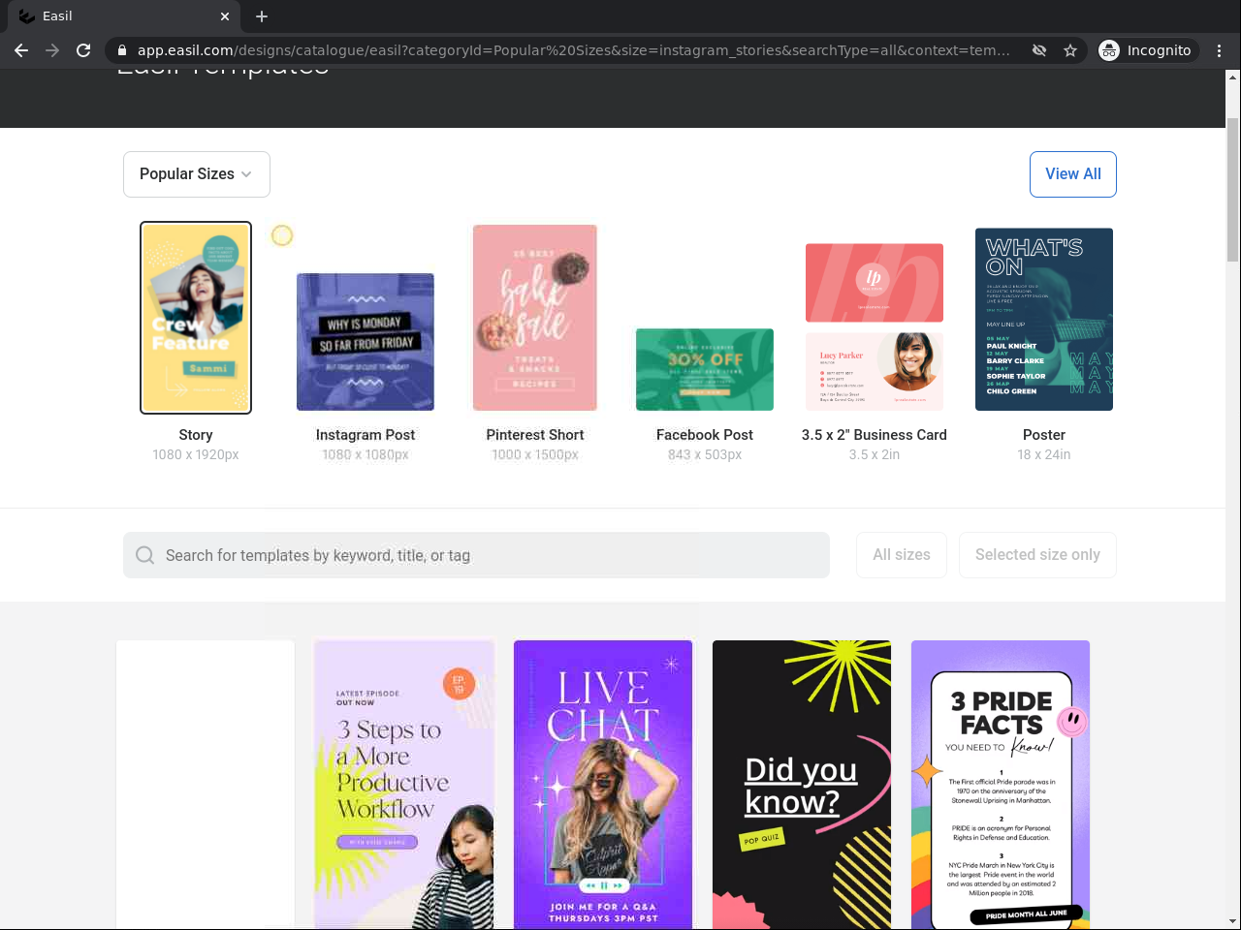
Task: Go back to the previous page
Action: (x=21, y=50)
